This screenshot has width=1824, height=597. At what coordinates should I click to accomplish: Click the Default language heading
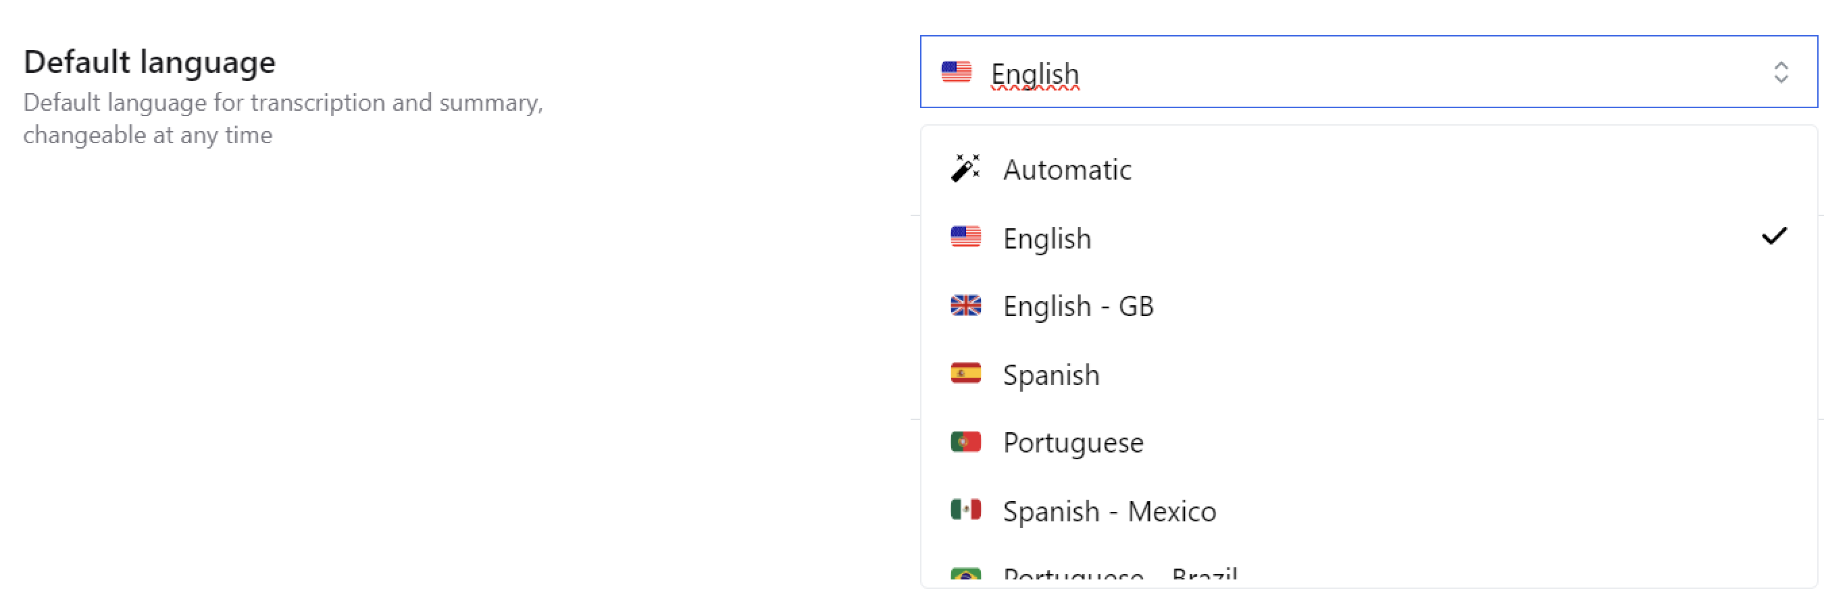click(149, 62)
